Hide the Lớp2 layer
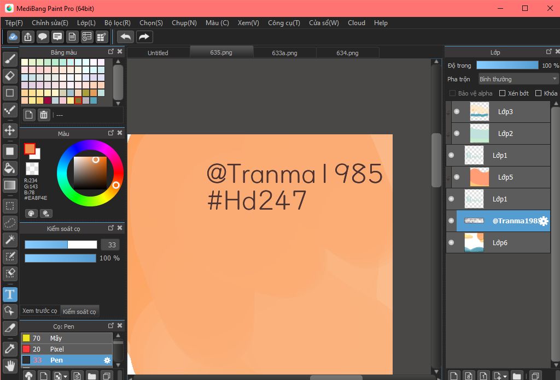The width and height of the screenshot is (560, 380). point(457,133)
